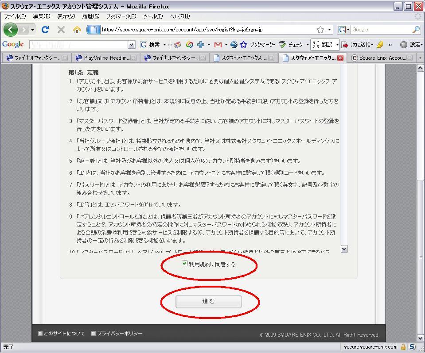Close the PlayOnline Headlin... tab

(x=133, y=58)
